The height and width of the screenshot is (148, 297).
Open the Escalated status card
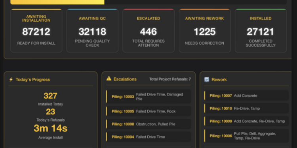tap(148, 30)
